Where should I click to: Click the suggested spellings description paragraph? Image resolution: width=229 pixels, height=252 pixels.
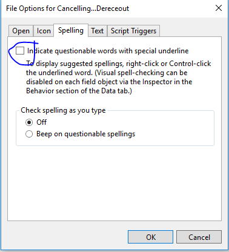click(119, 77)
